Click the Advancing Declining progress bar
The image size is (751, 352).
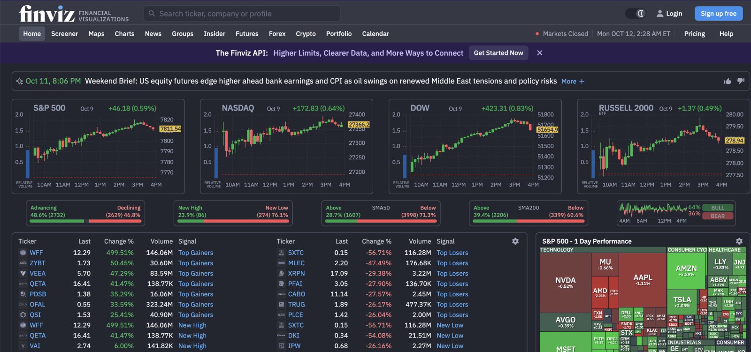pos(85,221)
